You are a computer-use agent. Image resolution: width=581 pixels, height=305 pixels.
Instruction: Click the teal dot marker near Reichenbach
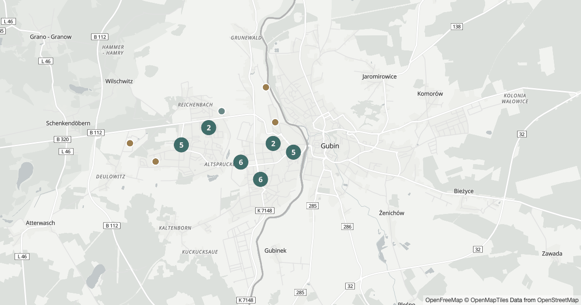(222, 111)
